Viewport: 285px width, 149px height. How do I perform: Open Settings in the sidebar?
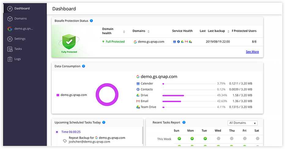click(20, 39)
